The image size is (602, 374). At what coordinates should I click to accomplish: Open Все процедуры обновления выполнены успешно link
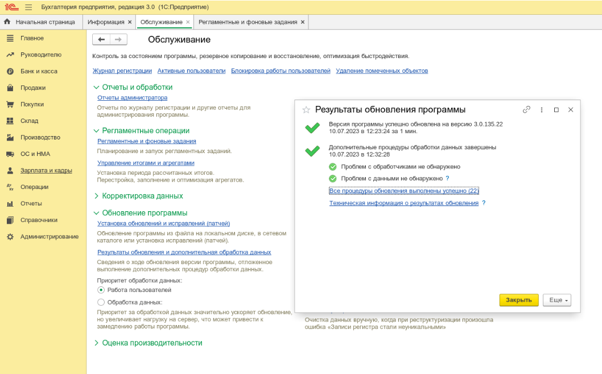(x=404, y=191)
